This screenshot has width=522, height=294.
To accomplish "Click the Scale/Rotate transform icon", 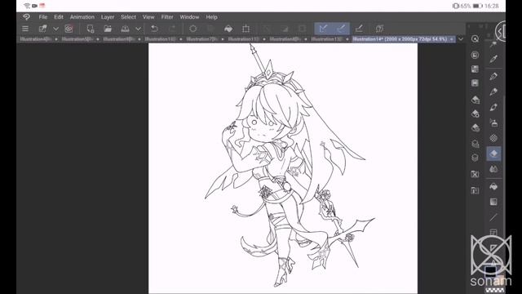I will point(246,29).
